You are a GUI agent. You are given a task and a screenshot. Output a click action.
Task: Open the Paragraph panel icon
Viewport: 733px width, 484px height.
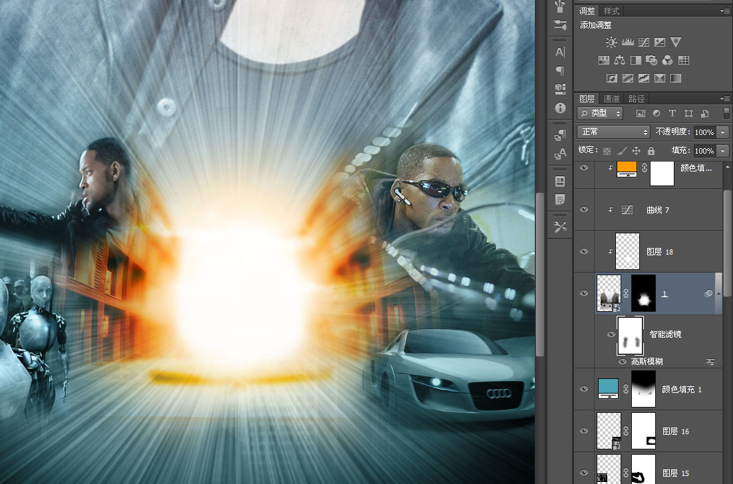pos(560,70)
